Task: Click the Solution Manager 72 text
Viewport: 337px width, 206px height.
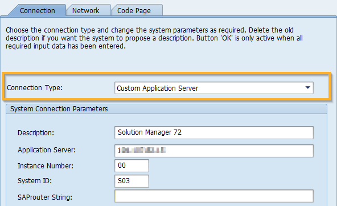Action: pos(150,132)
